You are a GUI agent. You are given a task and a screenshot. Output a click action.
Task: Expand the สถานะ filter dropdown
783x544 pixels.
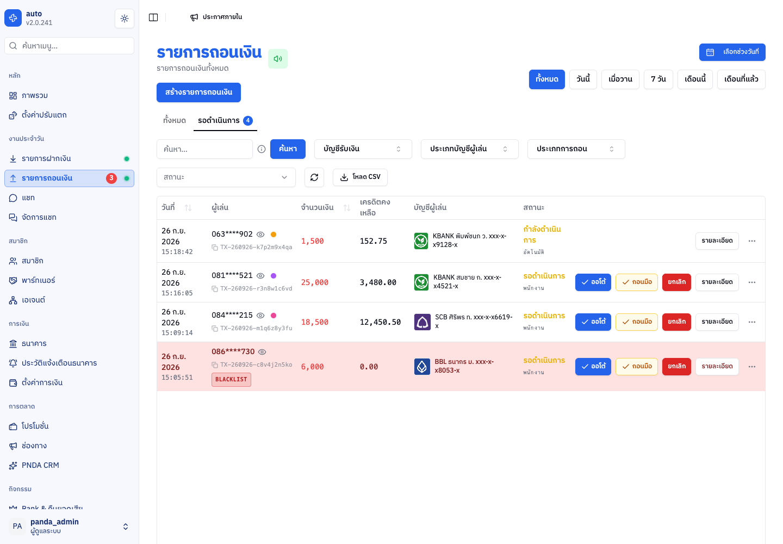pyautogui.click(x=226, y=177)
